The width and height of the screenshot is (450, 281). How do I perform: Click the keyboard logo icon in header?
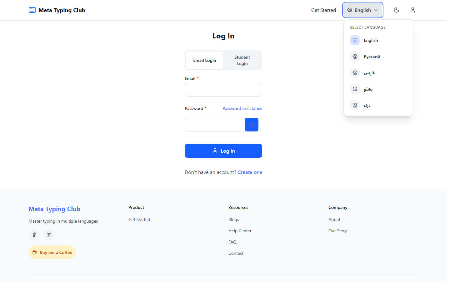coord(32,10)
